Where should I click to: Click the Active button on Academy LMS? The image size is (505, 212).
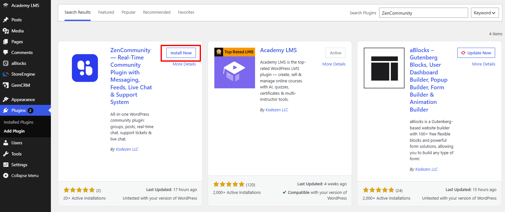[x=336, y=53]
